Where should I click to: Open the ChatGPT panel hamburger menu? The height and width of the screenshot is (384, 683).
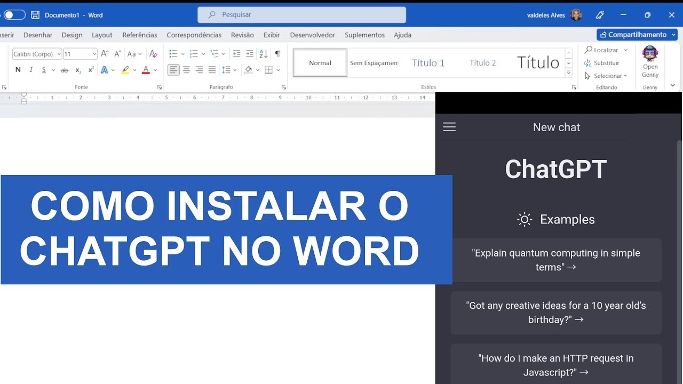pyautogui.click(x=449, y=127)
